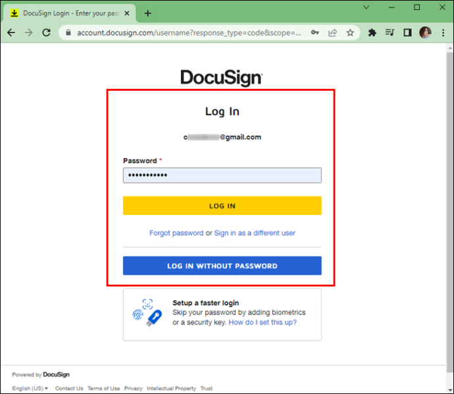
Task: Minimize the browser window
Action: (391, 7)
